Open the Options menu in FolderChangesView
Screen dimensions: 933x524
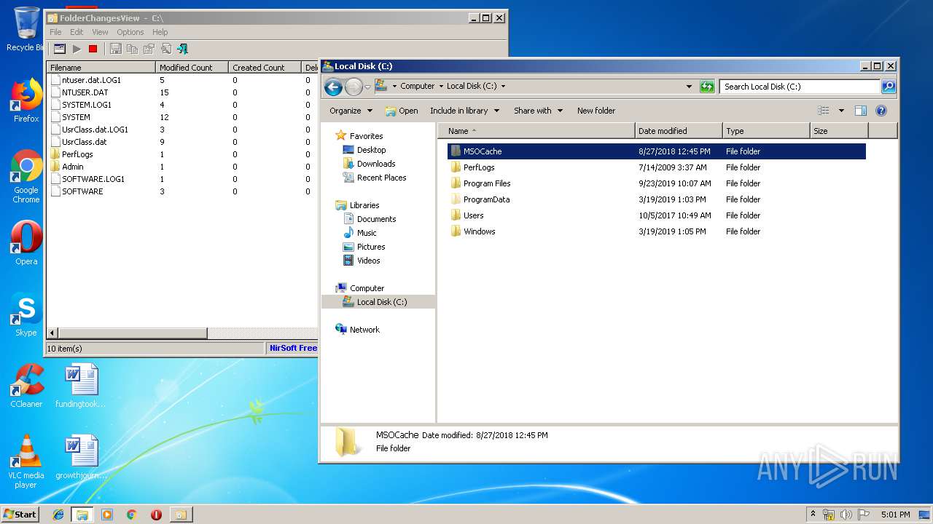tap(130, 32)
